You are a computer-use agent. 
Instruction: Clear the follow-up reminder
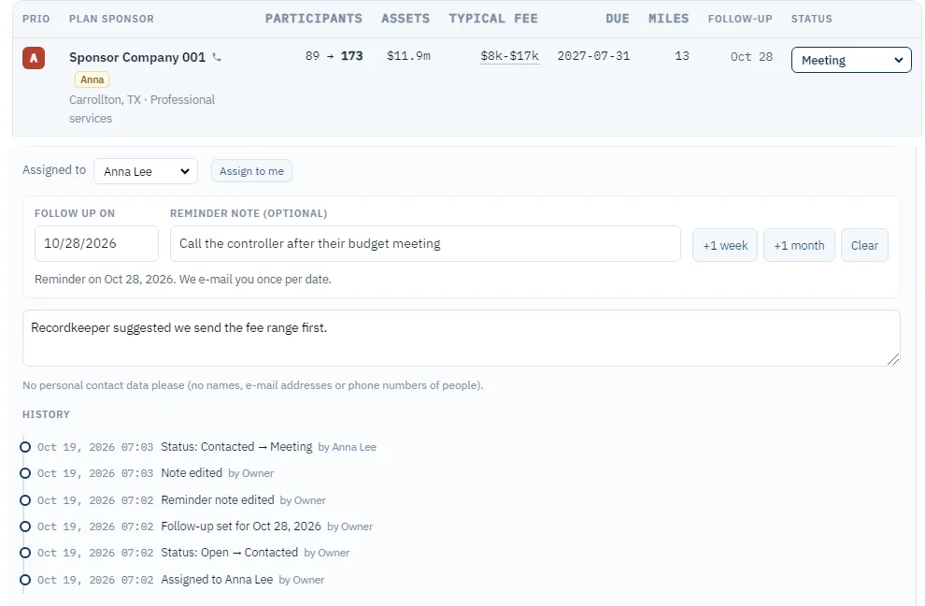864,245
